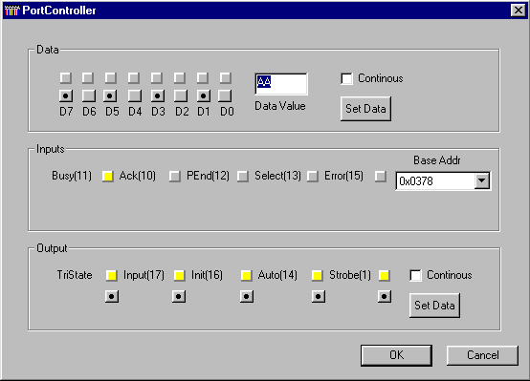The height and width of the screenshot is (381, 530).
Task: Click Set Data button in Data group
Action: point(365,109)
